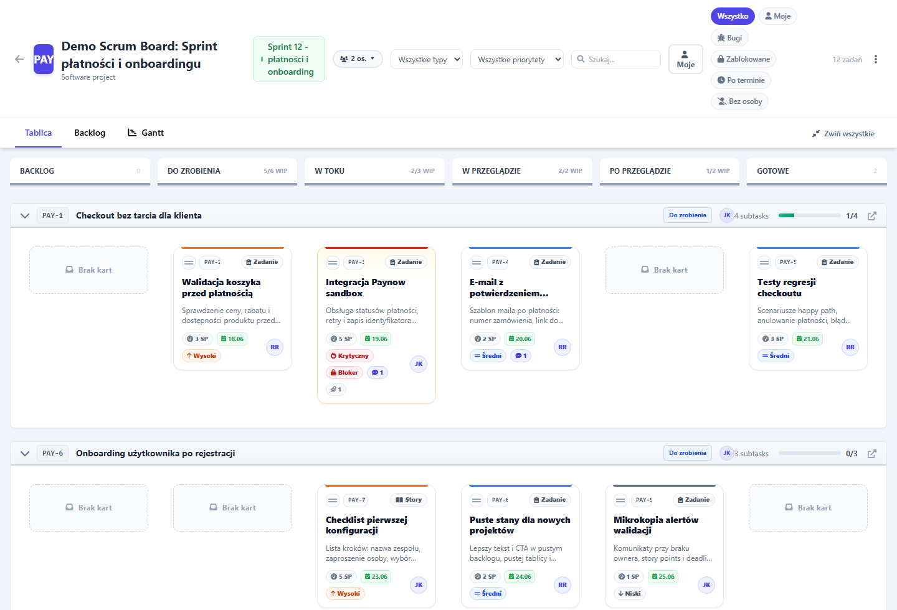Screen dimensions: 897x610
Task: Click Krytyczny priority badge on Paynow card
Action: 349,356
